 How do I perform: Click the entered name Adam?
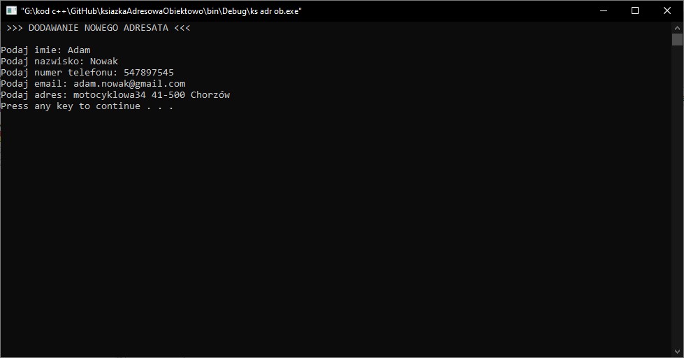point(79,50)
